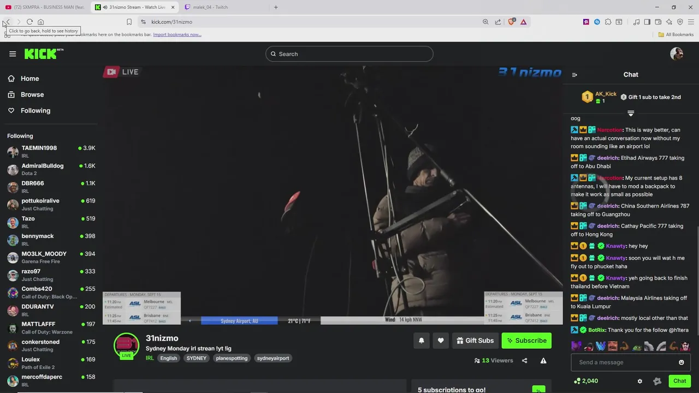The height and width of the screenshot is (393, 699).
Task: Toggle the browser sidebar panel
Action: pos(647,22)
